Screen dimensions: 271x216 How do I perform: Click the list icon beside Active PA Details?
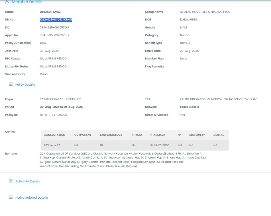[11, 181]
